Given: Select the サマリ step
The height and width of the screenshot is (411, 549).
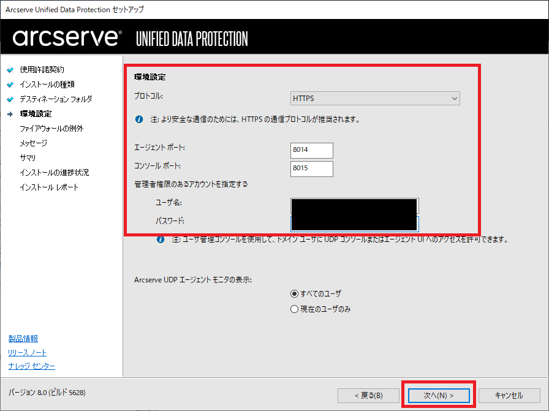Looking at the screenshot, I should point(28,158).
